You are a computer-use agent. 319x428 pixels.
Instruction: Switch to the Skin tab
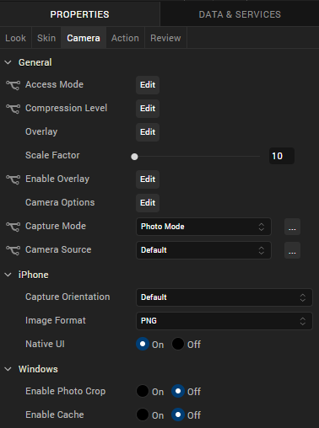click(46, 38)
